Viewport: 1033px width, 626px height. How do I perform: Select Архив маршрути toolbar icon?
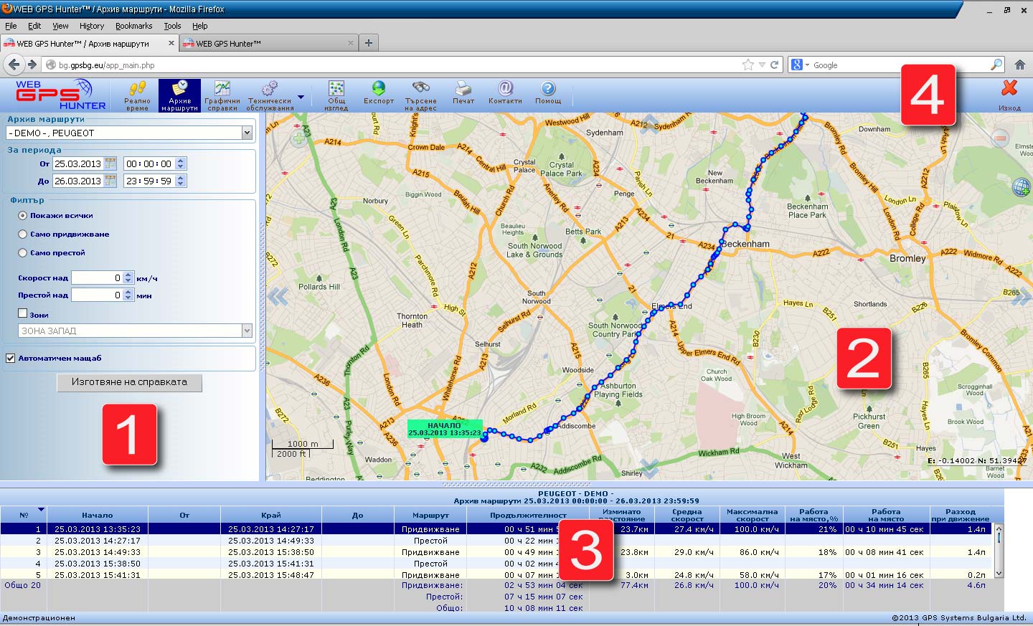179,95
